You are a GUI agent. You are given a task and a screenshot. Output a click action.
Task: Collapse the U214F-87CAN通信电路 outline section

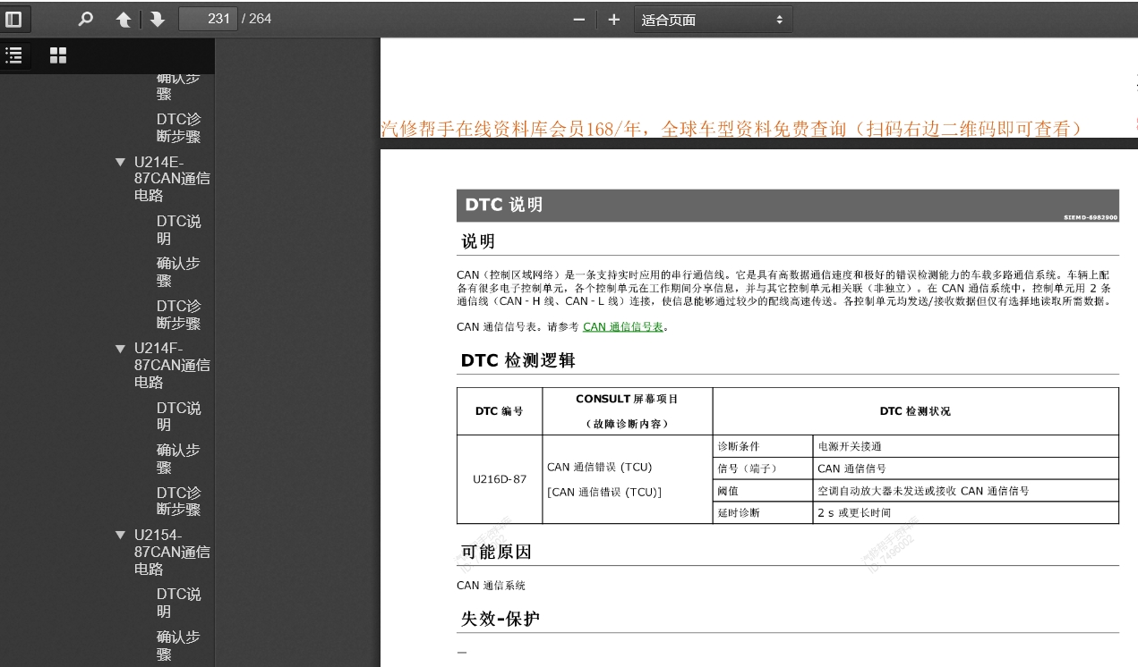tap(120, 349)
